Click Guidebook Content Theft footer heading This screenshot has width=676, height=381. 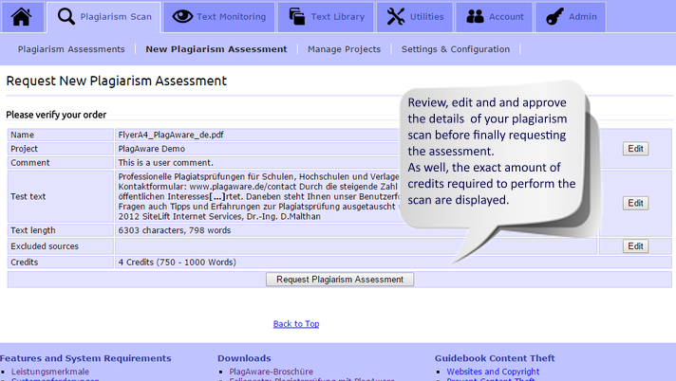(495, 358)
